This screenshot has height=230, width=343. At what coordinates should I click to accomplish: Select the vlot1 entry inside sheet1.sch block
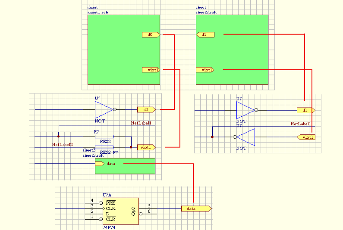(x=151, y=70)
